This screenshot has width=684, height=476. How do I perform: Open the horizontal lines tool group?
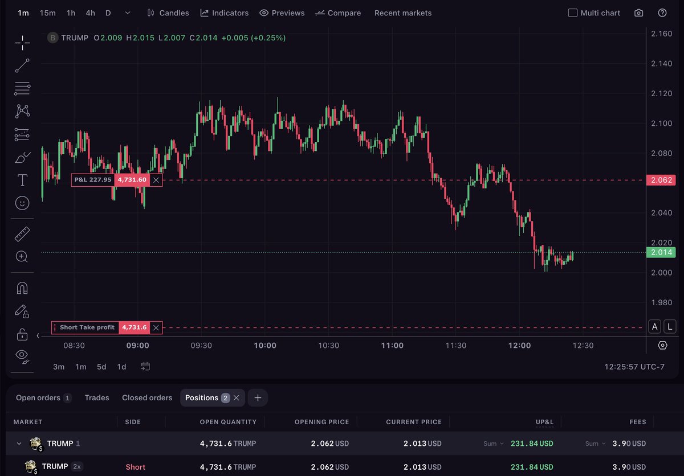pos(22,88)
